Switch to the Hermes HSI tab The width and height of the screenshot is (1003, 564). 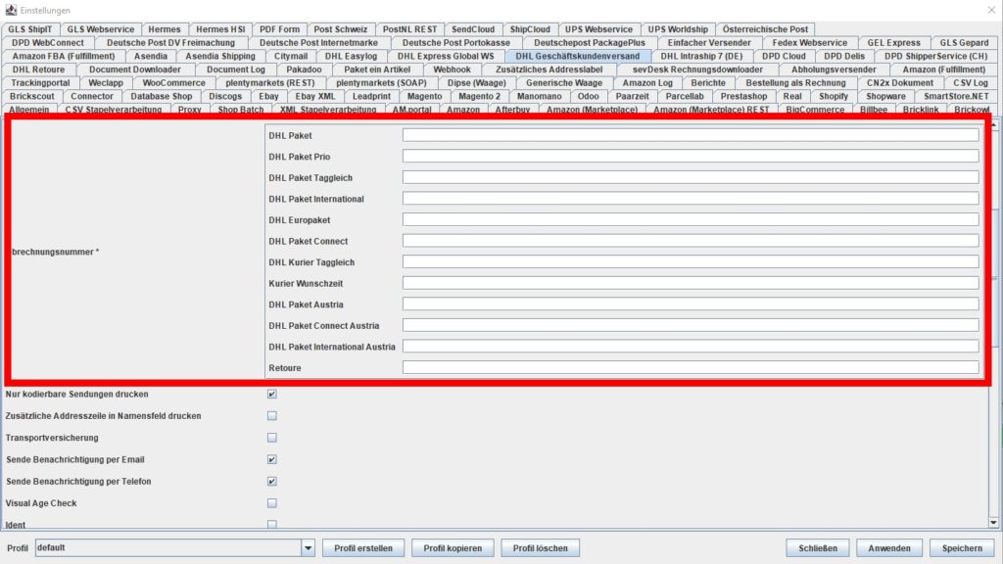[x=220, y=29]
